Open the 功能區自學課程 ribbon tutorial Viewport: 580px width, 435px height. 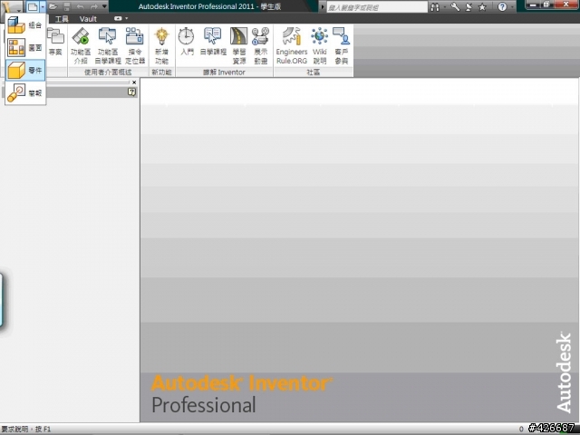tap(108, 46)
